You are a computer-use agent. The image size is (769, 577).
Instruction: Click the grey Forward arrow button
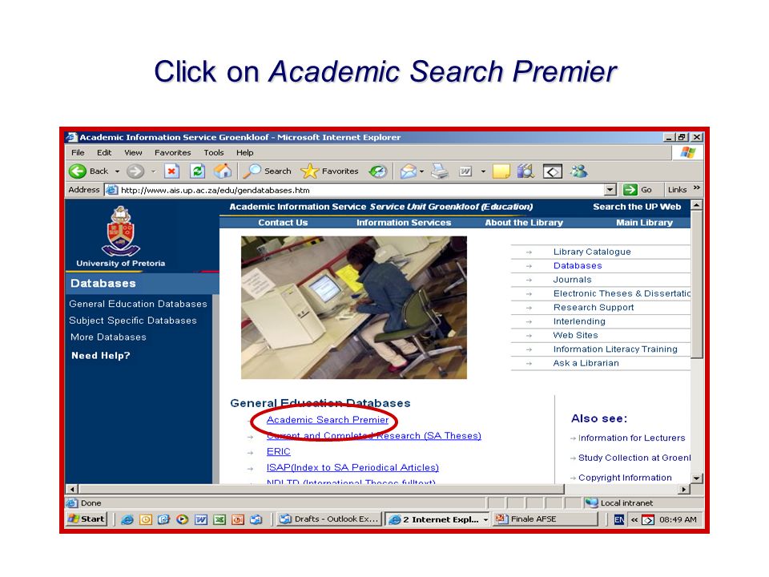pyautogui.click(x=135, y=171)
